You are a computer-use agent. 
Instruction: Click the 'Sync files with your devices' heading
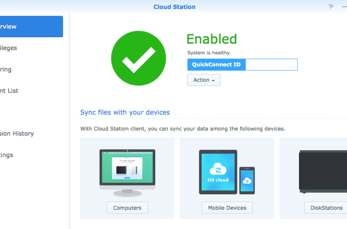[x=125, y=112]
